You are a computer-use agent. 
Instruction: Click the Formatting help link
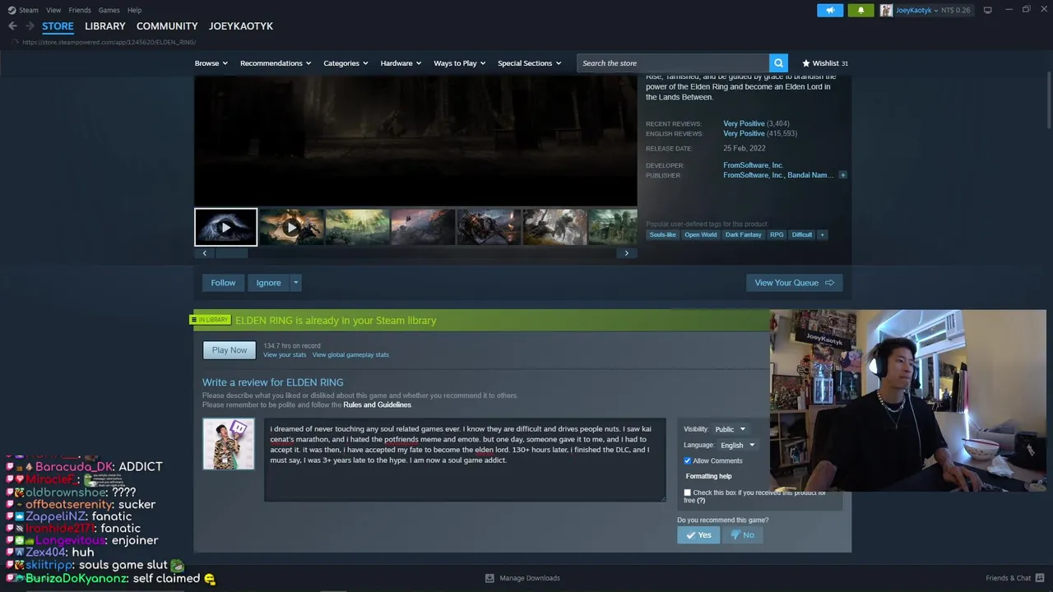pyautogui.click(x=708, y=476)
